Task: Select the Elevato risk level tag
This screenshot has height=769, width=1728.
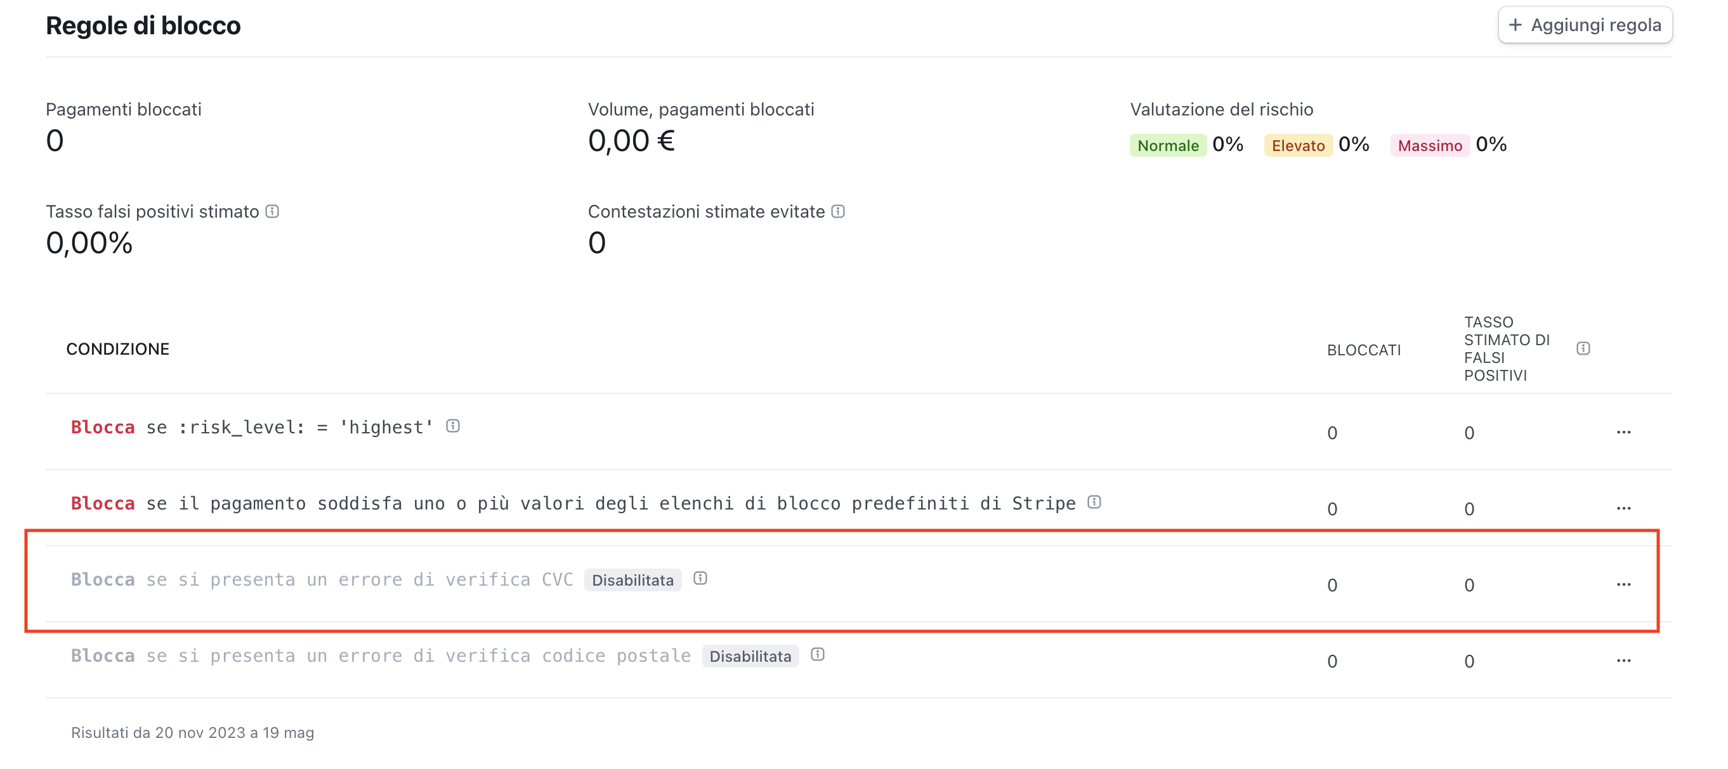Action: tap(1298, 145)
